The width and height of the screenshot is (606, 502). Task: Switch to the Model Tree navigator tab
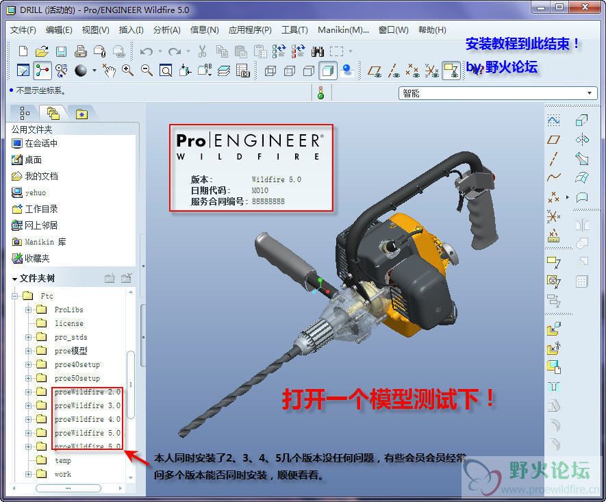tap(25, 113)
